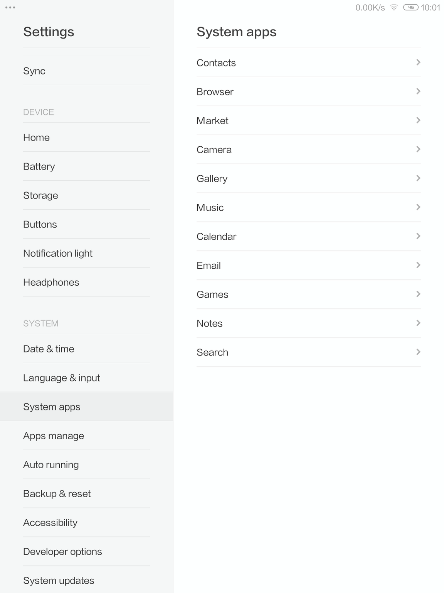This screenshot has width=444, height=593.
Task: Open Camera settings via its chevron
Action: (x=418, y=149)
